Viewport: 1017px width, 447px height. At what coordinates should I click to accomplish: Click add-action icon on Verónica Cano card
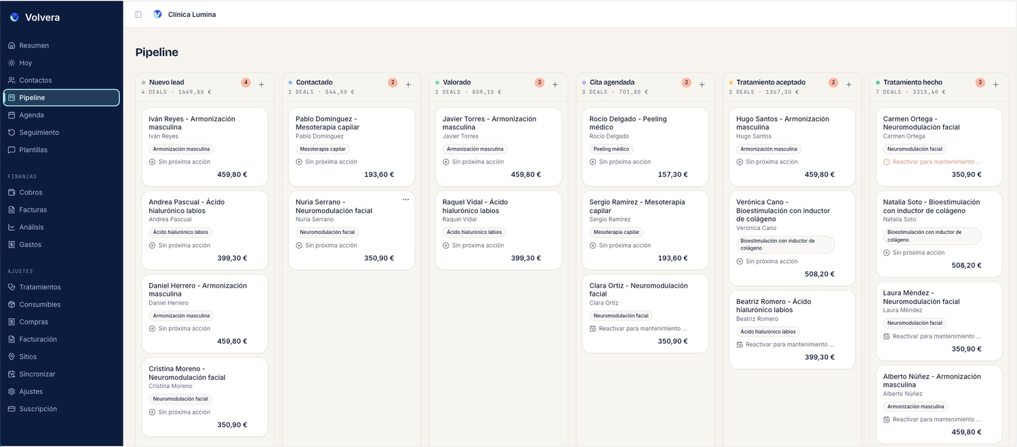tap(740, 261)
